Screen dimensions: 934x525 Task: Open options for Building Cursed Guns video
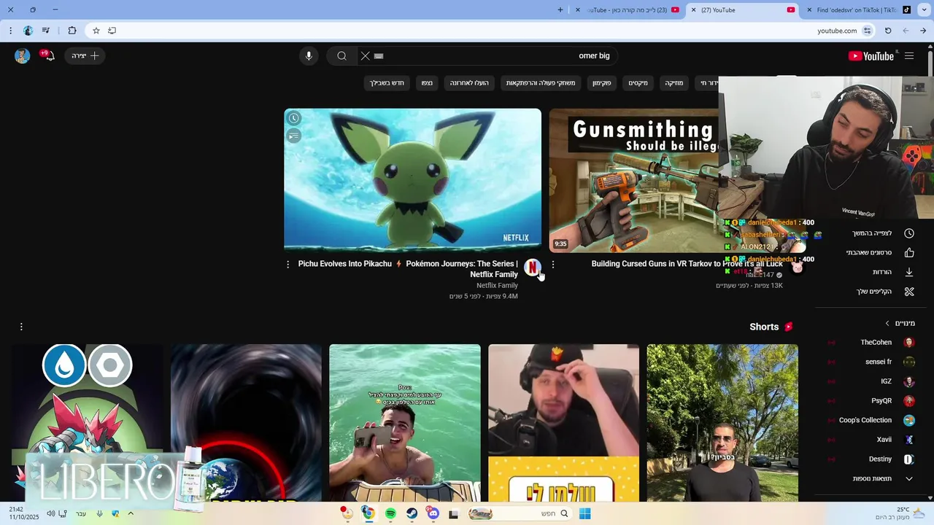coord(552,265)
